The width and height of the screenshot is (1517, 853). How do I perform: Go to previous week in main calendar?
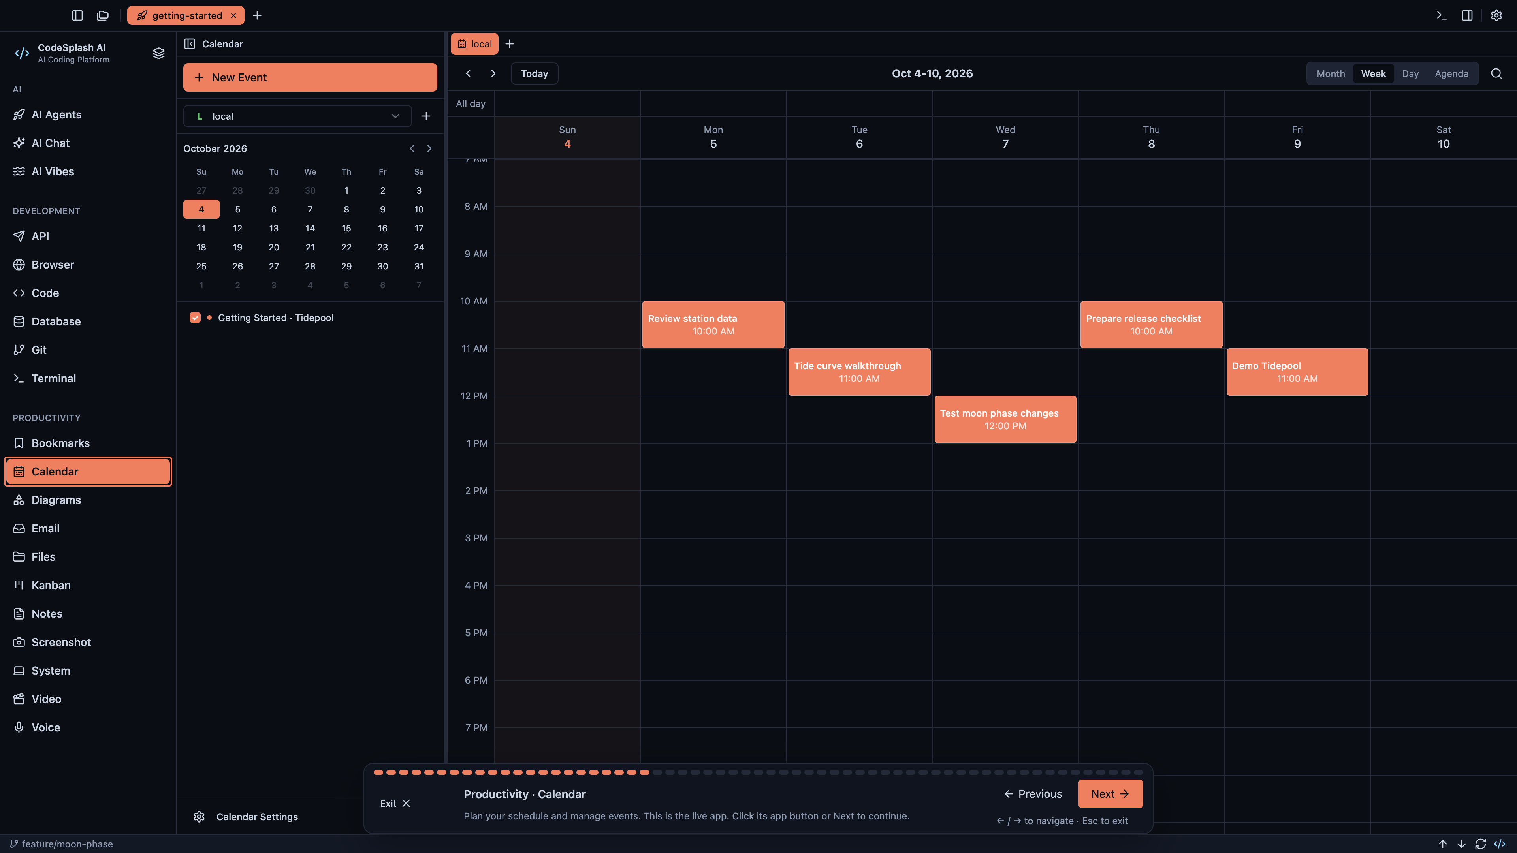click(469, 73)
